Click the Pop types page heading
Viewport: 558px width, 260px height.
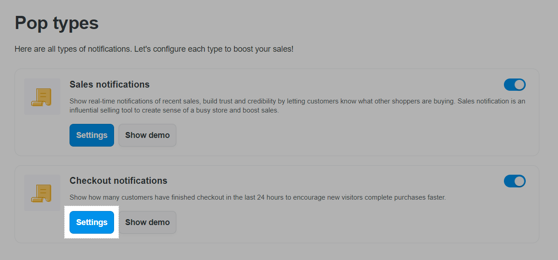pos(57,23)
